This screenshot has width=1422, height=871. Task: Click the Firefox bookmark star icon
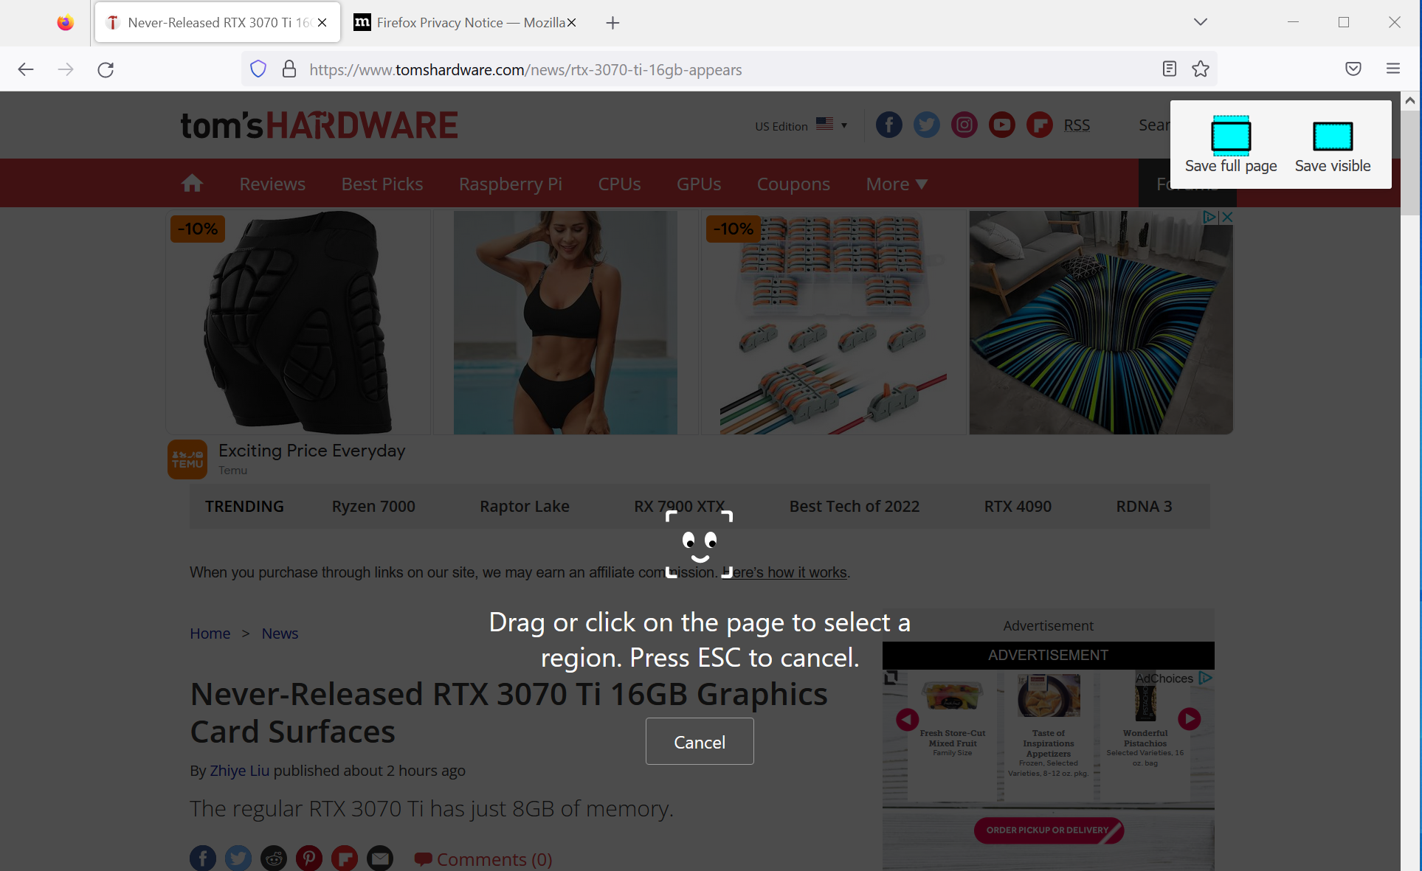[x=1201, y=68]
